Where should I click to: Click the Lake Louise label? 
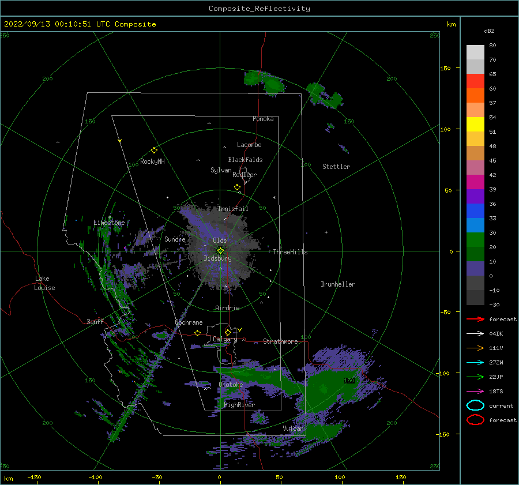[44, 283]
